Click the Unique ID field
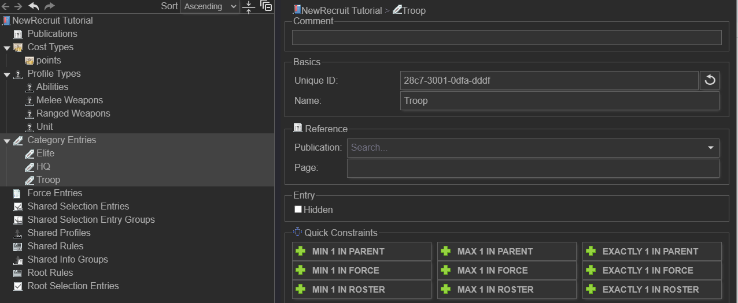738x303 pixels. (549, 81)
